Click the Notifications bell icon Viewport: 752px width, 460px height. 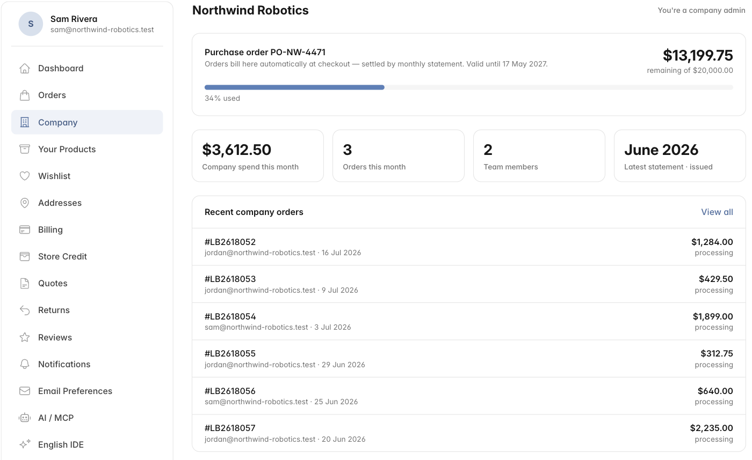click(24, 364)
